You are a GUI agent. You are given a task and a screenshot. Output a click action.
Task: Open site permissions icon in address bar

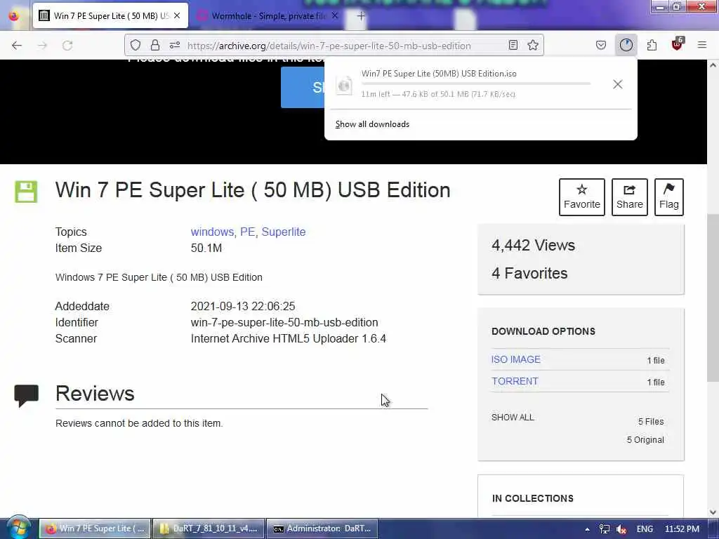(175, 45)
